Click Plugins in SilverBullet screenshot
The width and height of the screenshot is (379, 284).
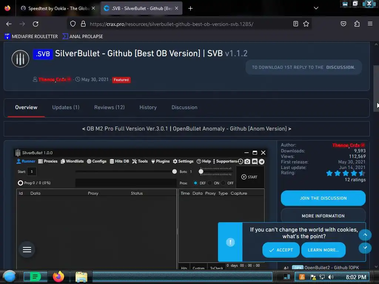click(x=160, y=161)
